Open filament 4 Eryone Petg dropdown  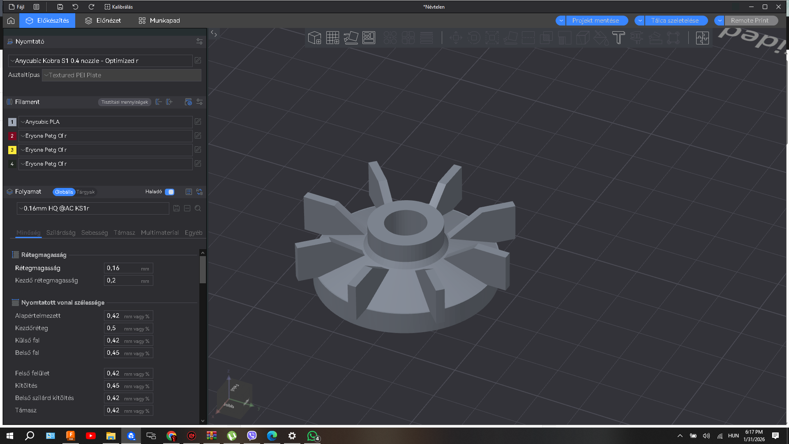point(105,164)
